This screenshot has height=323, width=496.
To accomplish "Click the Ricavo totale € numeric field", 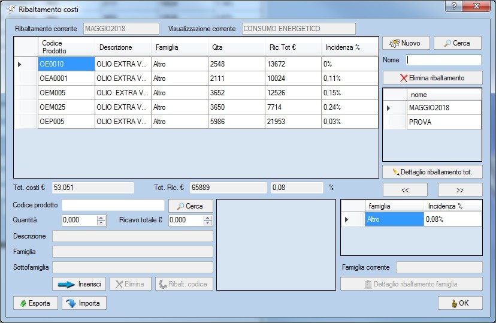I will coord(186,220).
